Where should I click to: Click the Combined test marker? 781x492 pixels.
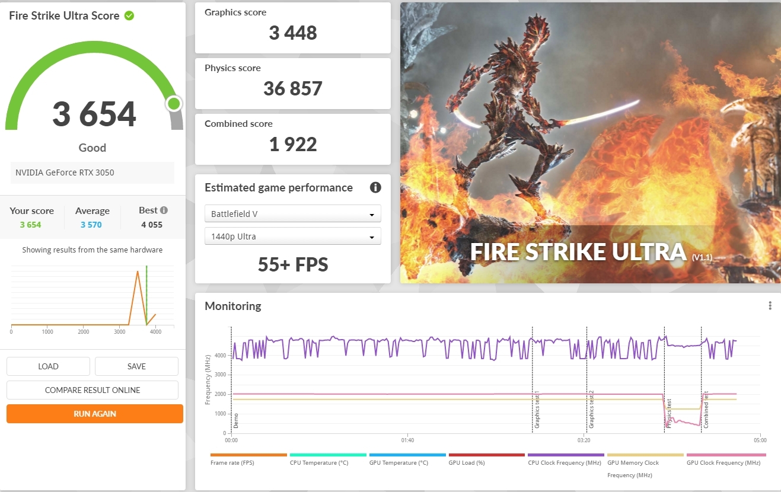(x=706, y=411)
